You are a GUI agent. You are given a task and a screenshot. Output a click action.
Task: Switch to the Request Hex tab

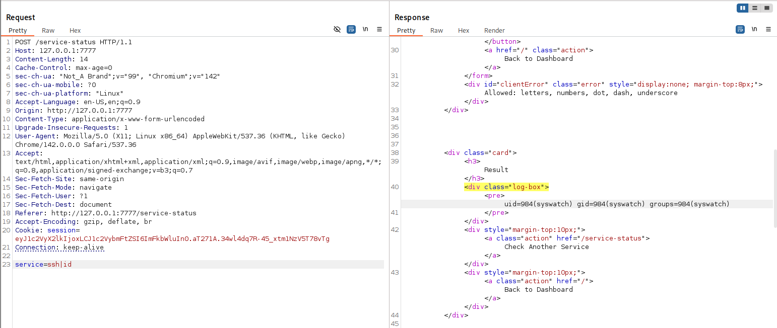[75, 31]
